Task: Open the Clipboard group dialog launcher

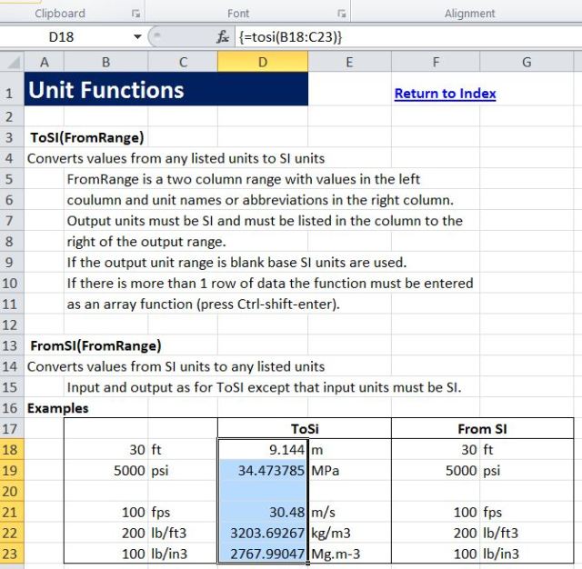Action: tap(136, 14)
